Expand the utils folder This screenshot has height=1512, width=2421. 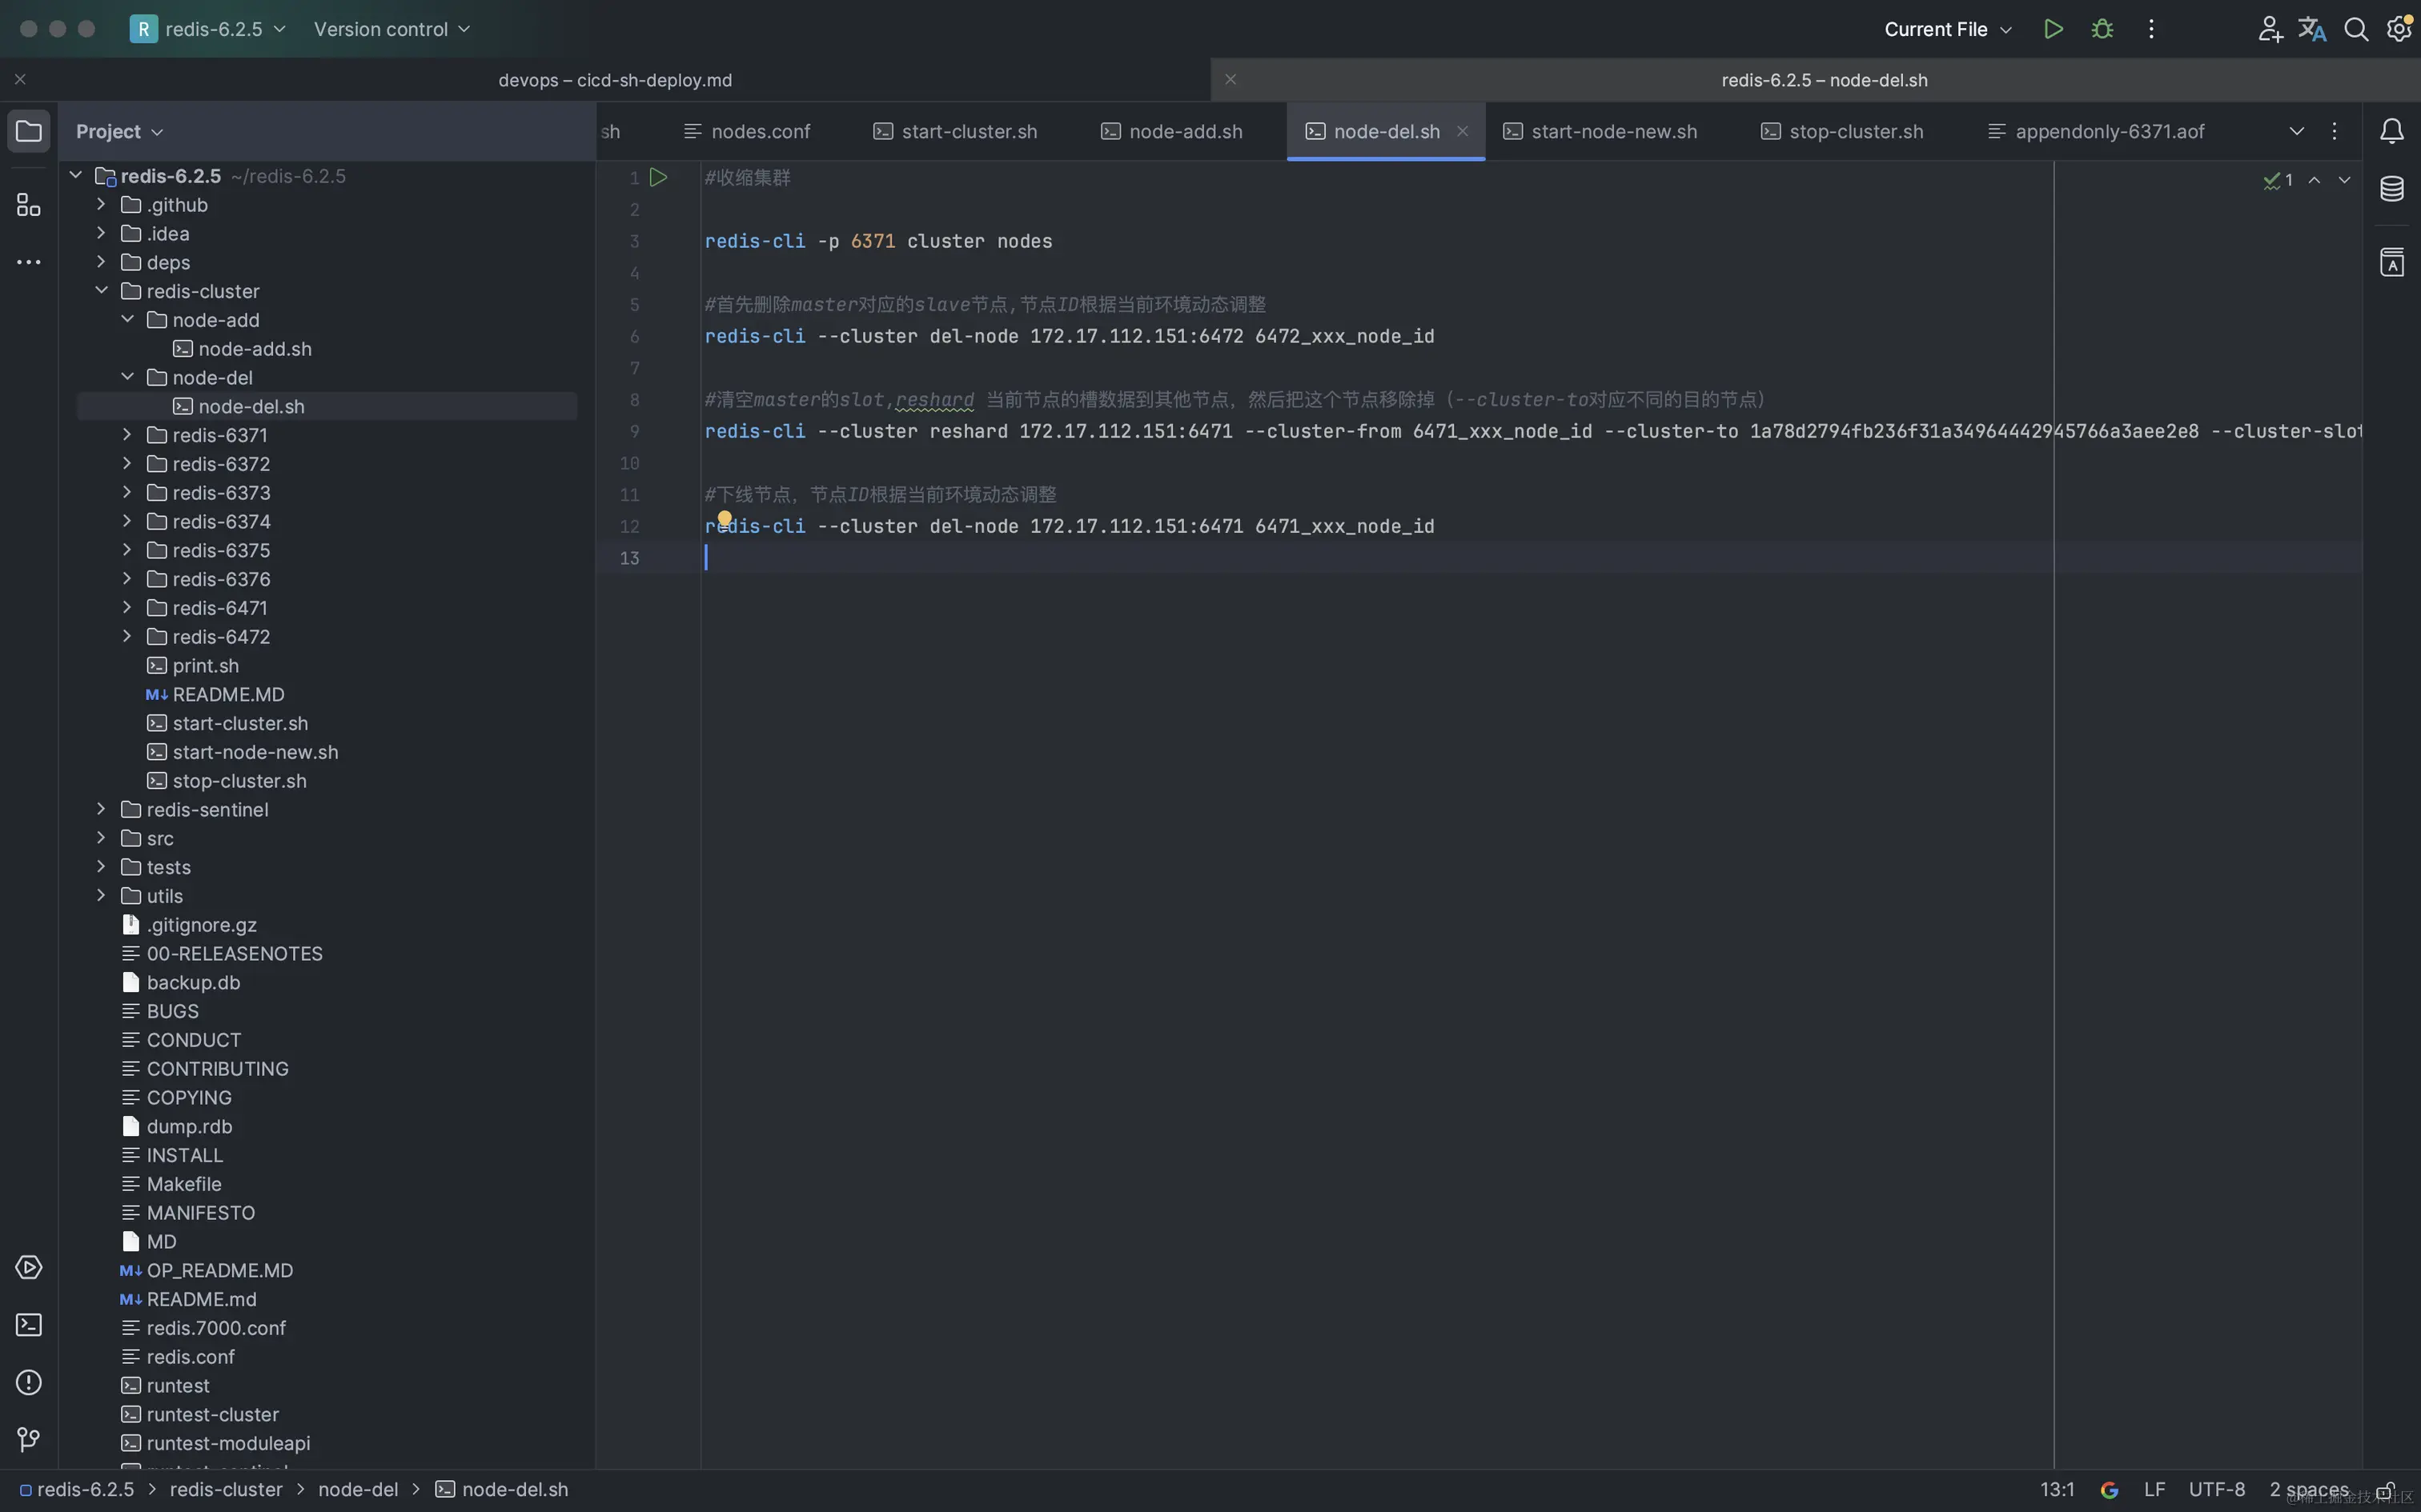tap(101, 895)
